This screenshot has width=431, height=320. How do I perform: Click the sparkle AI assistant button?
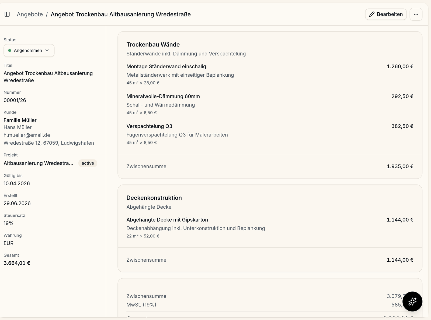(x=412, y=301)
